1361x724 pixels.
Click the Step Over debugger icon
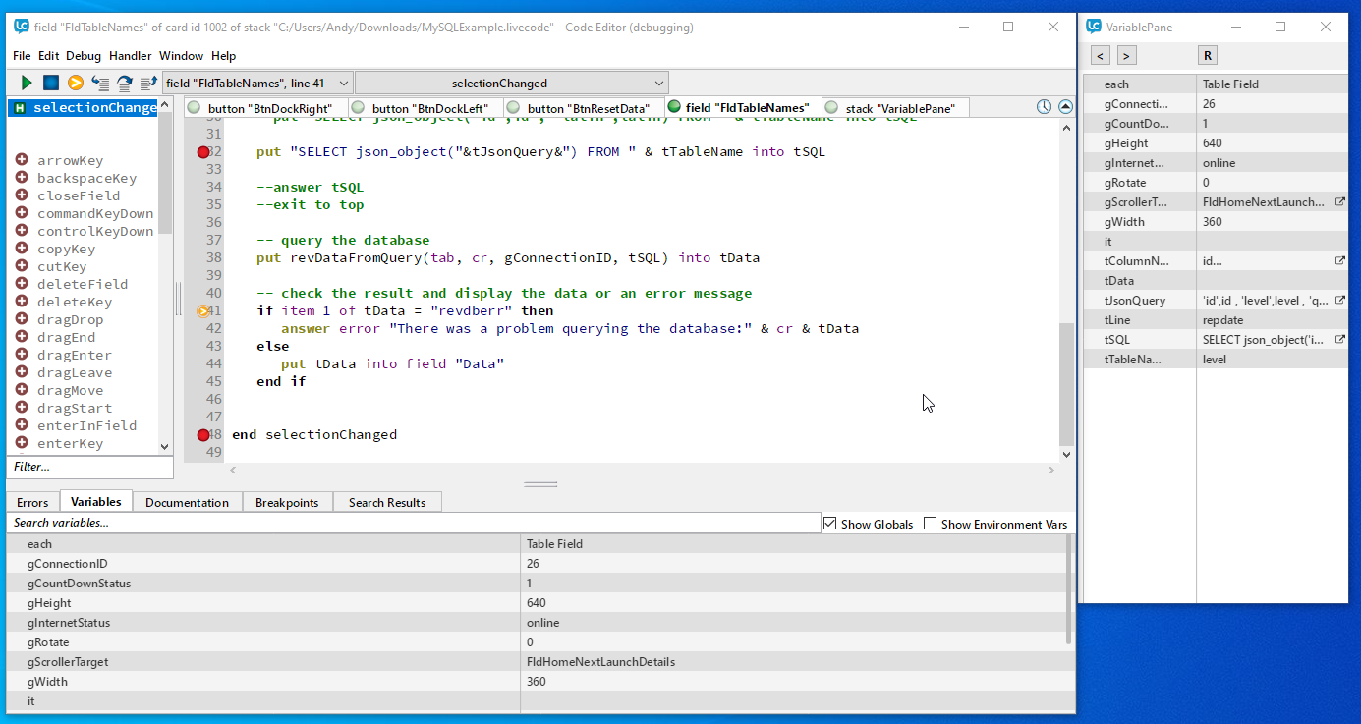(x=125, y=84)
